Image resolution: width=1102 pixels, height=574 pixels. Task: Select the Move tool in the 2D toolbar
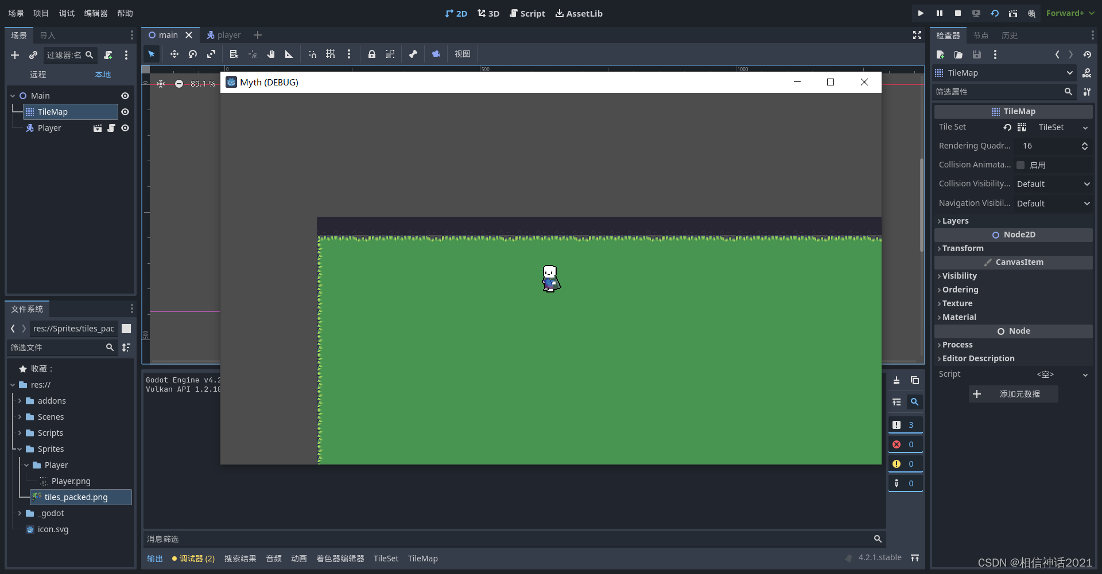click(x=174, y=54)
